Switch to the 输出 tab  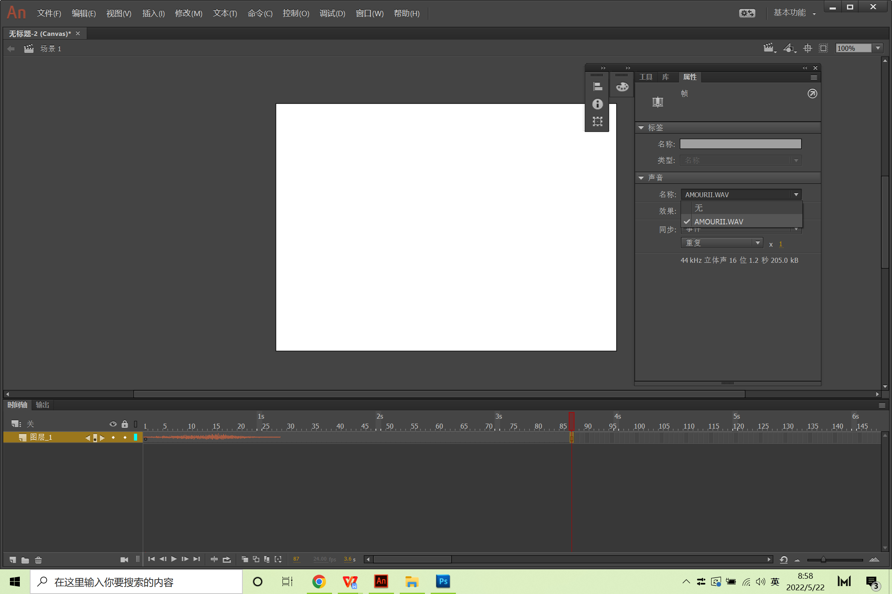(x=43, y=405)
